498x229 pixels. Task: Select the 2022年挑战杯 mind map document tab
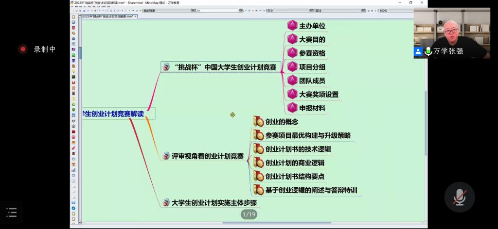click(107, 16)
